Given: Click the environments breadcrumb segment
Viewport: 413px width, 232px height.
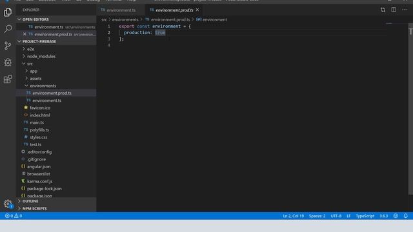Looking at the screenshot, I should point(125,19).
